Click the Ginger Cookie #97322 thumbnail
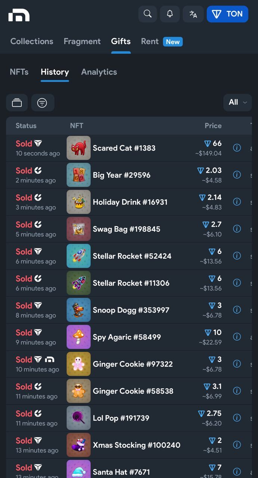The width and height of the screenshot is (258, 478). [x=78, y=363]
